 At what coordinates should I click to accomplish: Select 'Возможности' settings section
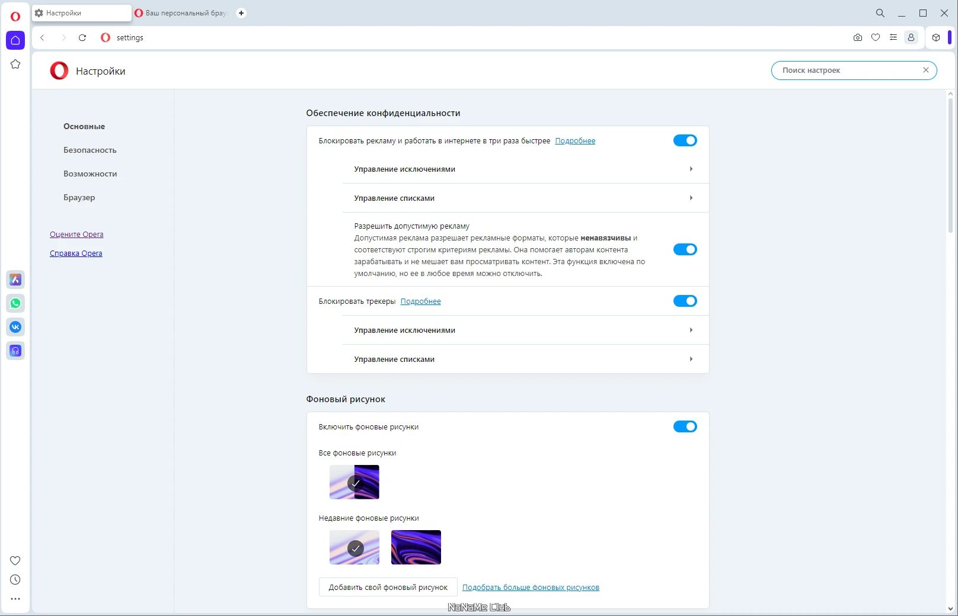(x=90, y=174)
